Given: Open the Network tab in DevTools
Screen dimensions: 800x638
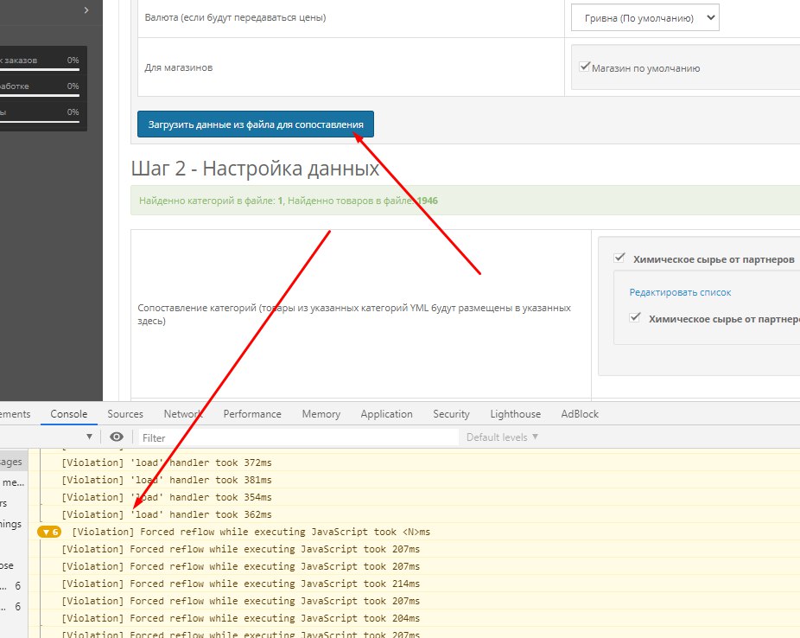Looking at the screenshot, I should coord(182,414).
